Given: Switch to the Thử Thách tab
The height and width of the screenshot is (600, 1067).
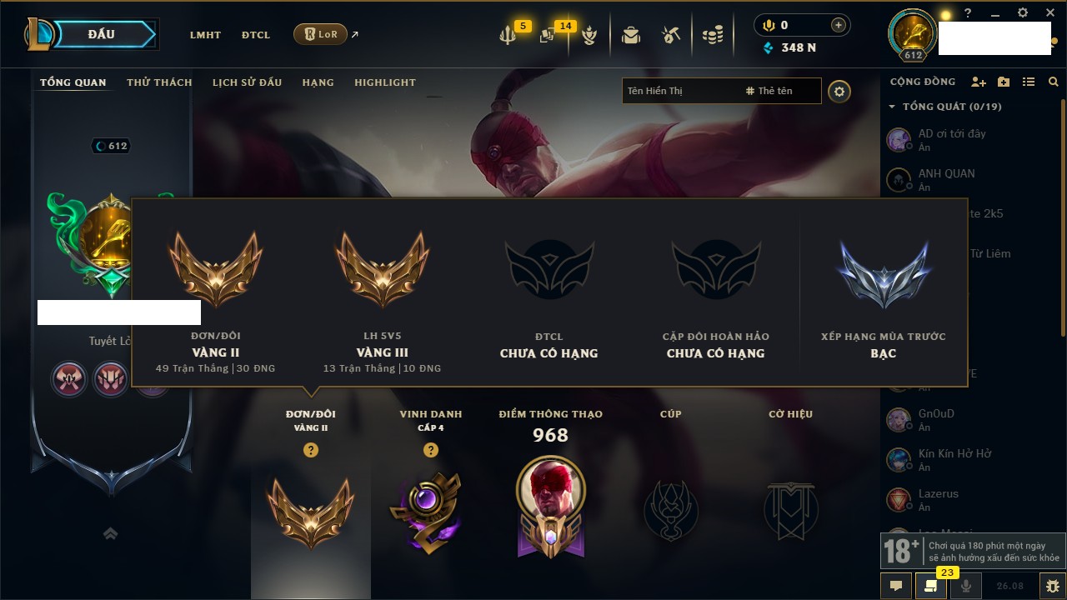Looking at the screenshot, I should point(159,82).
